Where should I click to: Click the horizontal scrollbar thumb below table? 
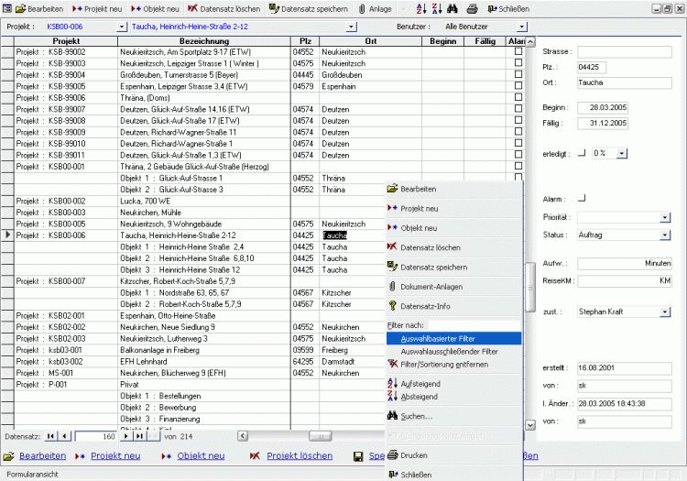coord(319,436)
